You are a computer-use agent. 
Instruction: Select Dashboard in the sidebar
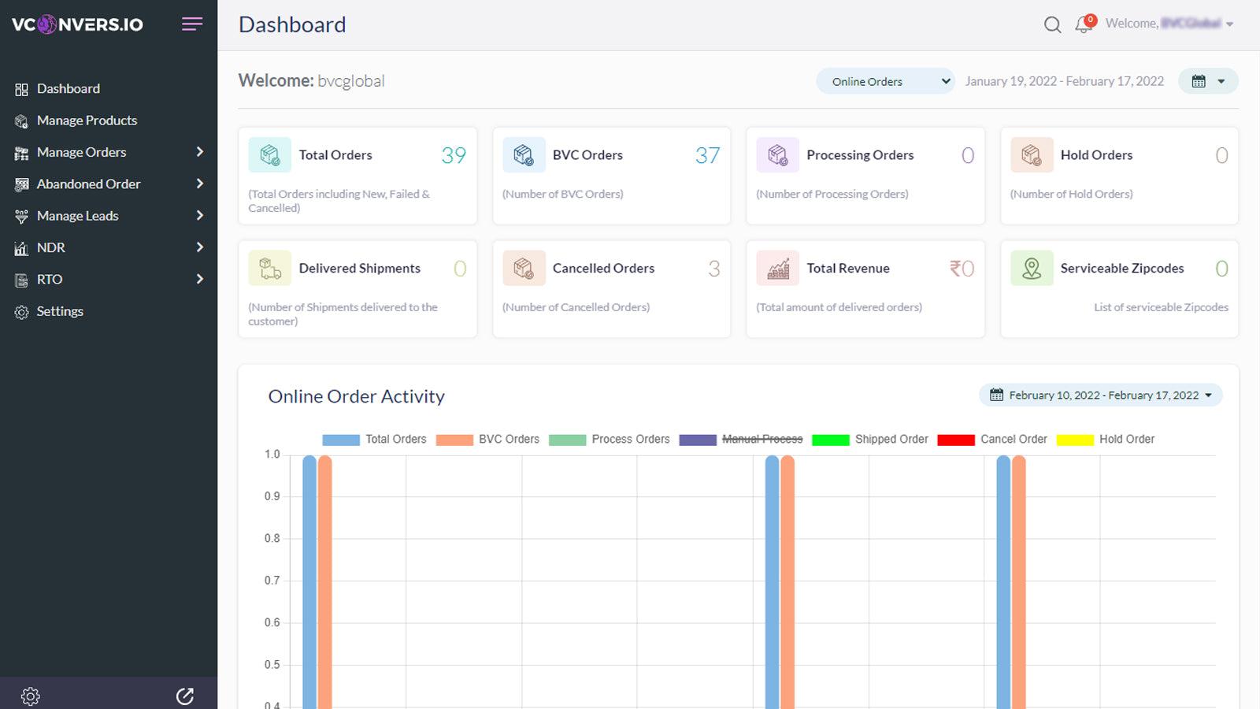[x=69, y=88]
